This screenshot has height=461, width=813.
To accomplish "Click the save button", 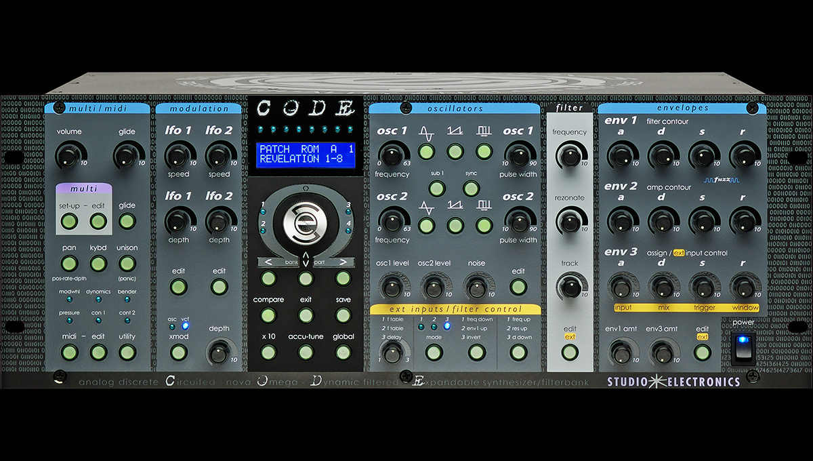I will 343,315.
